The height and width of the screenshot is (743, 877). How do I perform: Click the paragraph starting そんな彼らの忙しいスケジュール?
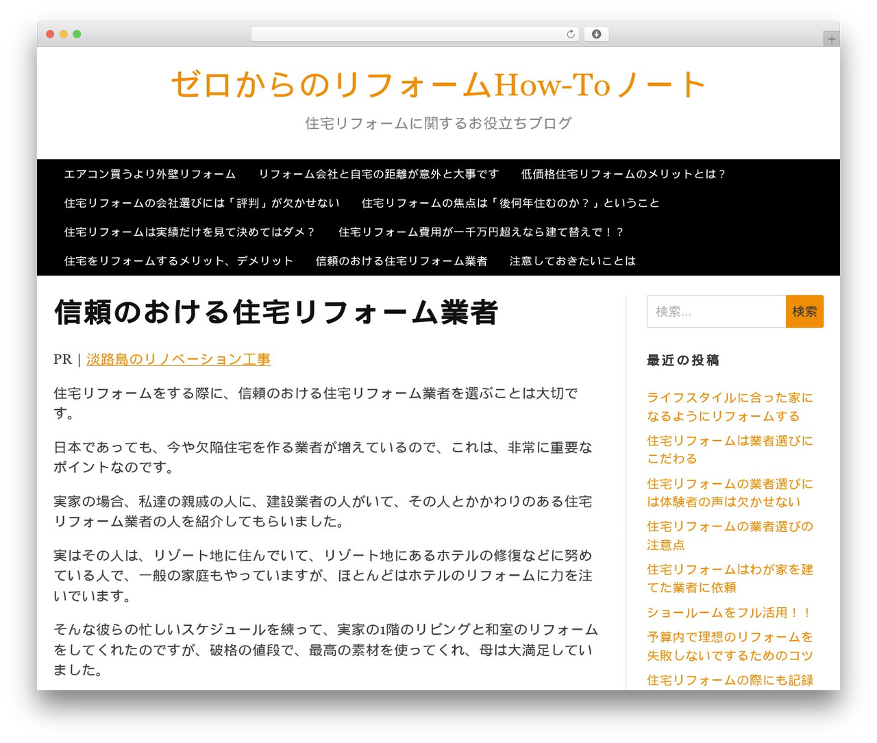click(x=326, y=650)
